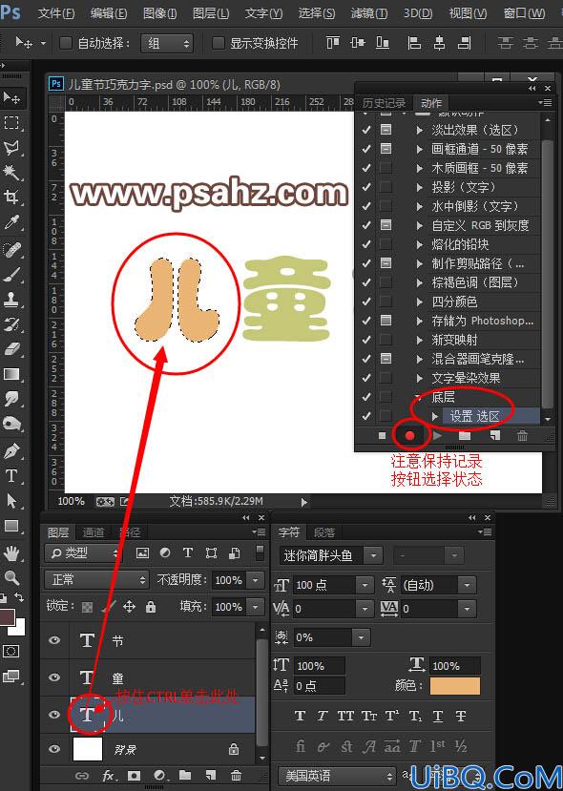The height and width of the screenshot is (791, 563).
Task: Hide the 背景 layer
Action: pyautogui.click(x=54, y=749)
